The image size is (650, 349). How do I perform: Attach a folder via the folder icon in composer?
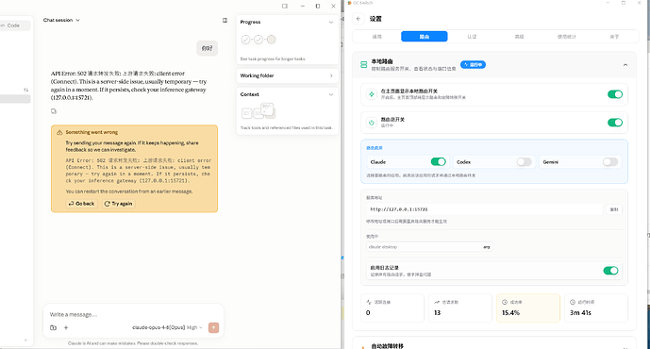coord(53,327)
